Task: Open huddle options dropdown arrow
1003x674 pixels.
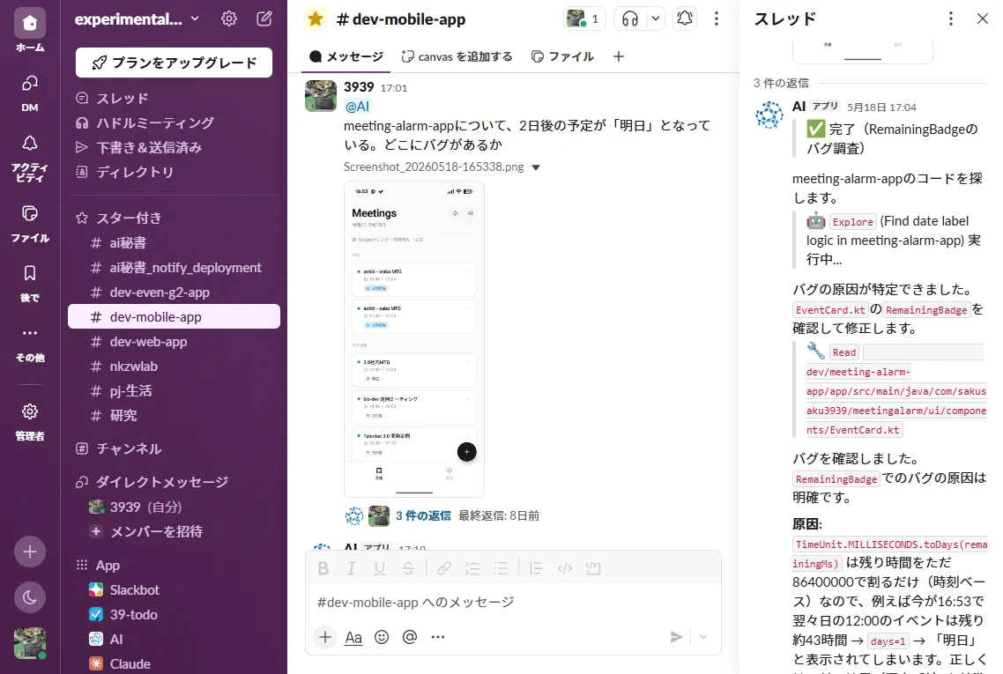Action: (656, 19)
